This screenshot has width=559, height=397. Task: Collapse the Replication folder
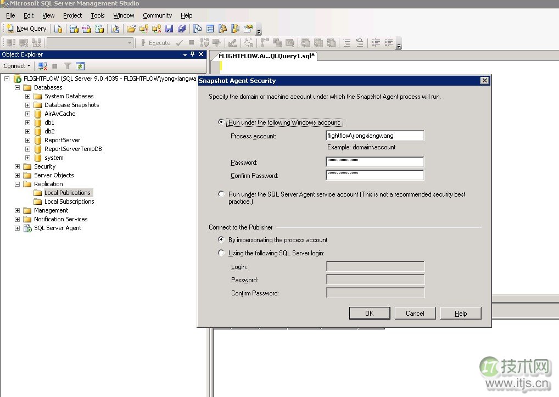[17, 184]
